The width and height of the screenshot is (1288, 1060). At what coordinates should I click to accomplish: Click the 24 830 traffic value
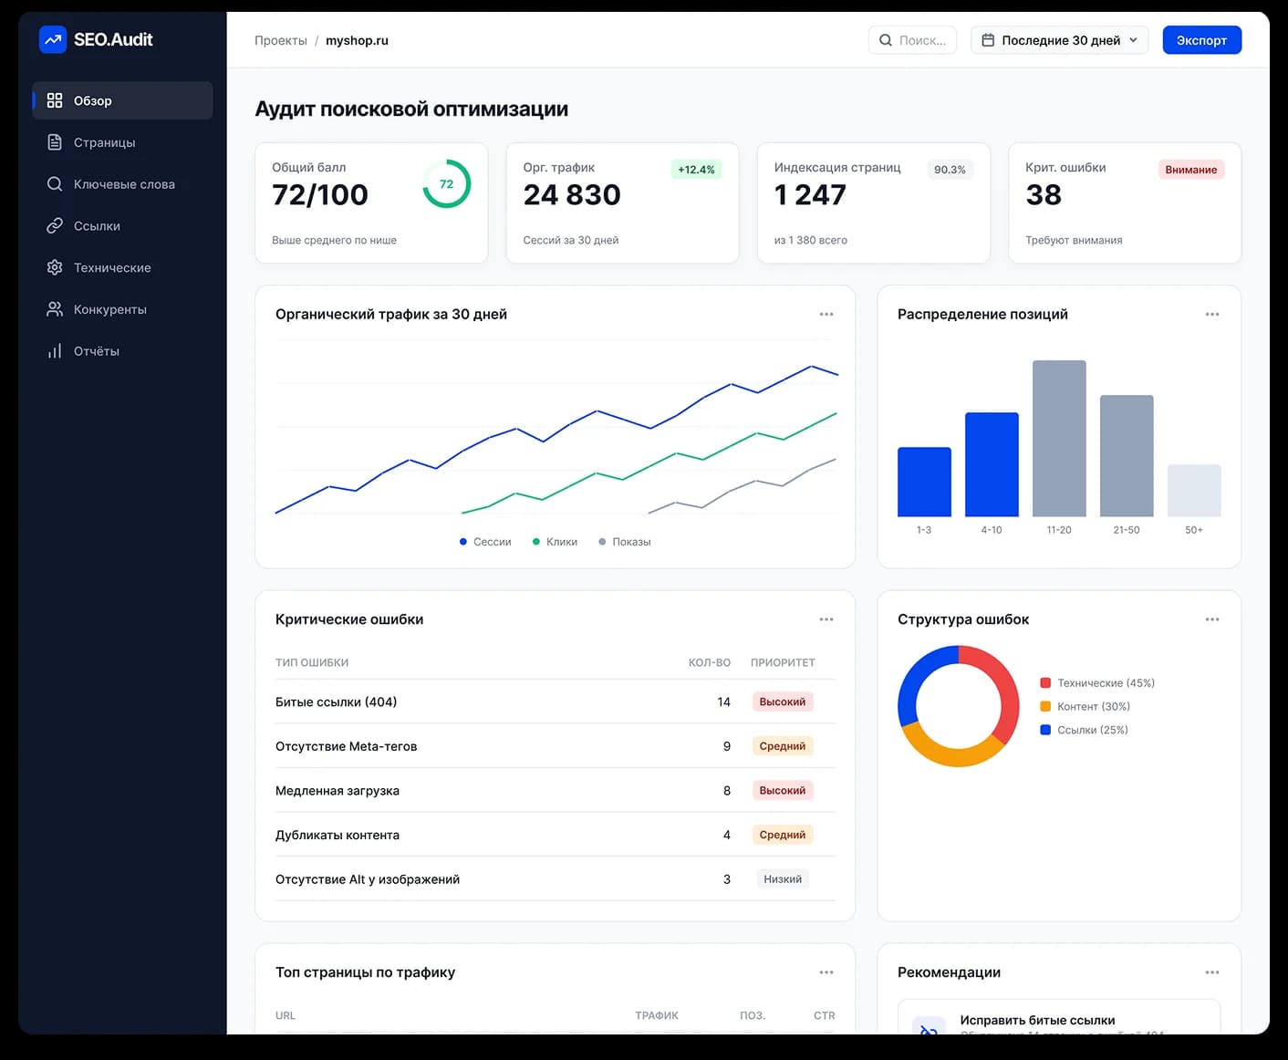point(572,194)
